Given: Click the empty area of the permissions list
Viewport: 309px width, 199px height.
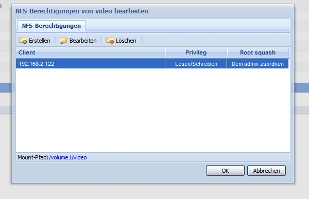Looking at the screenshot, I should (153, 110).
